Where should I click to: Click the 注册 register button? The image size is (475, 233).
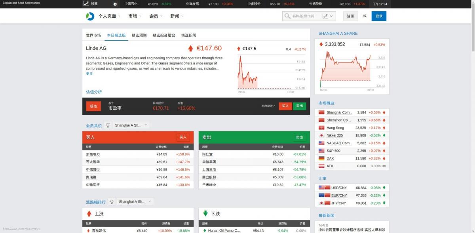(350, 16)
